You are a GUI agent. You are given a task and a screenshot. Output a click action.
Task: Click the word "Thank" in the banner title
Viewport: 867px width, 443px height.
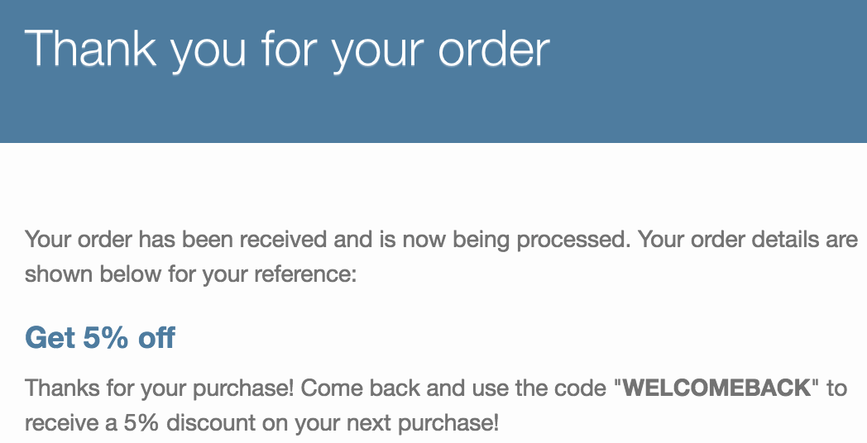tap(91, 49)
